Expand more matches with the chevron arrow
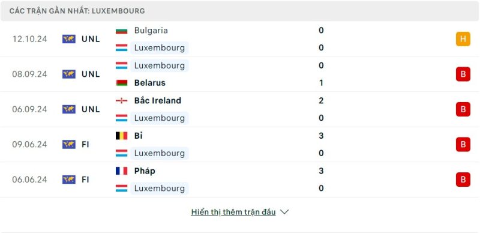 [284, 212]
